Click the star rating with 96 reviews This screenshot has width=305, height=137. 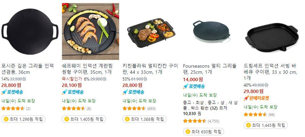tap(255, 115)
